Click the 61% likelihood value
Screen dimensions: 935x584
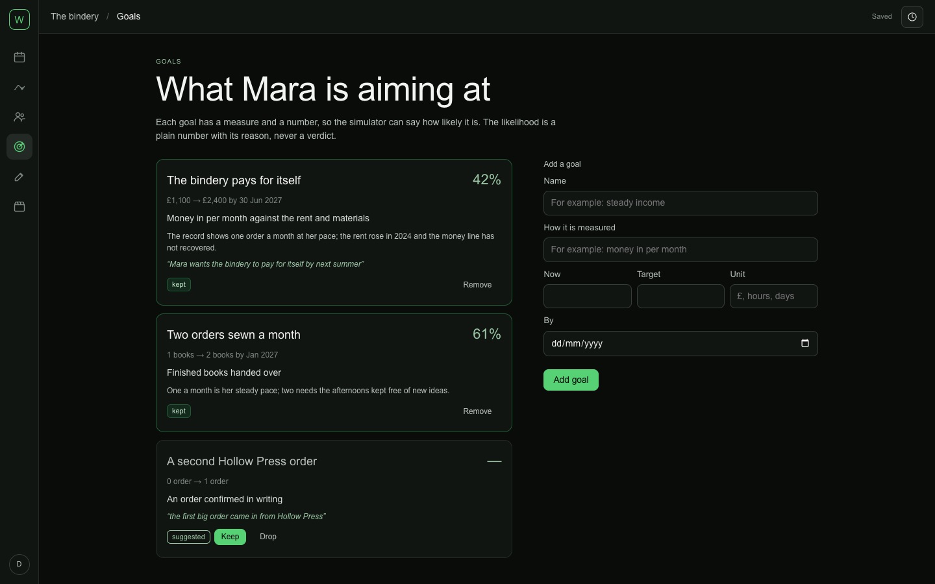[487, 334]
